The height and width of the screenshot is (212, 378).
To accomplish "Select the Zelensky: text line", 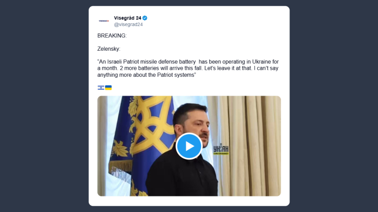I will pyautogui.click(x=109, y=49).
